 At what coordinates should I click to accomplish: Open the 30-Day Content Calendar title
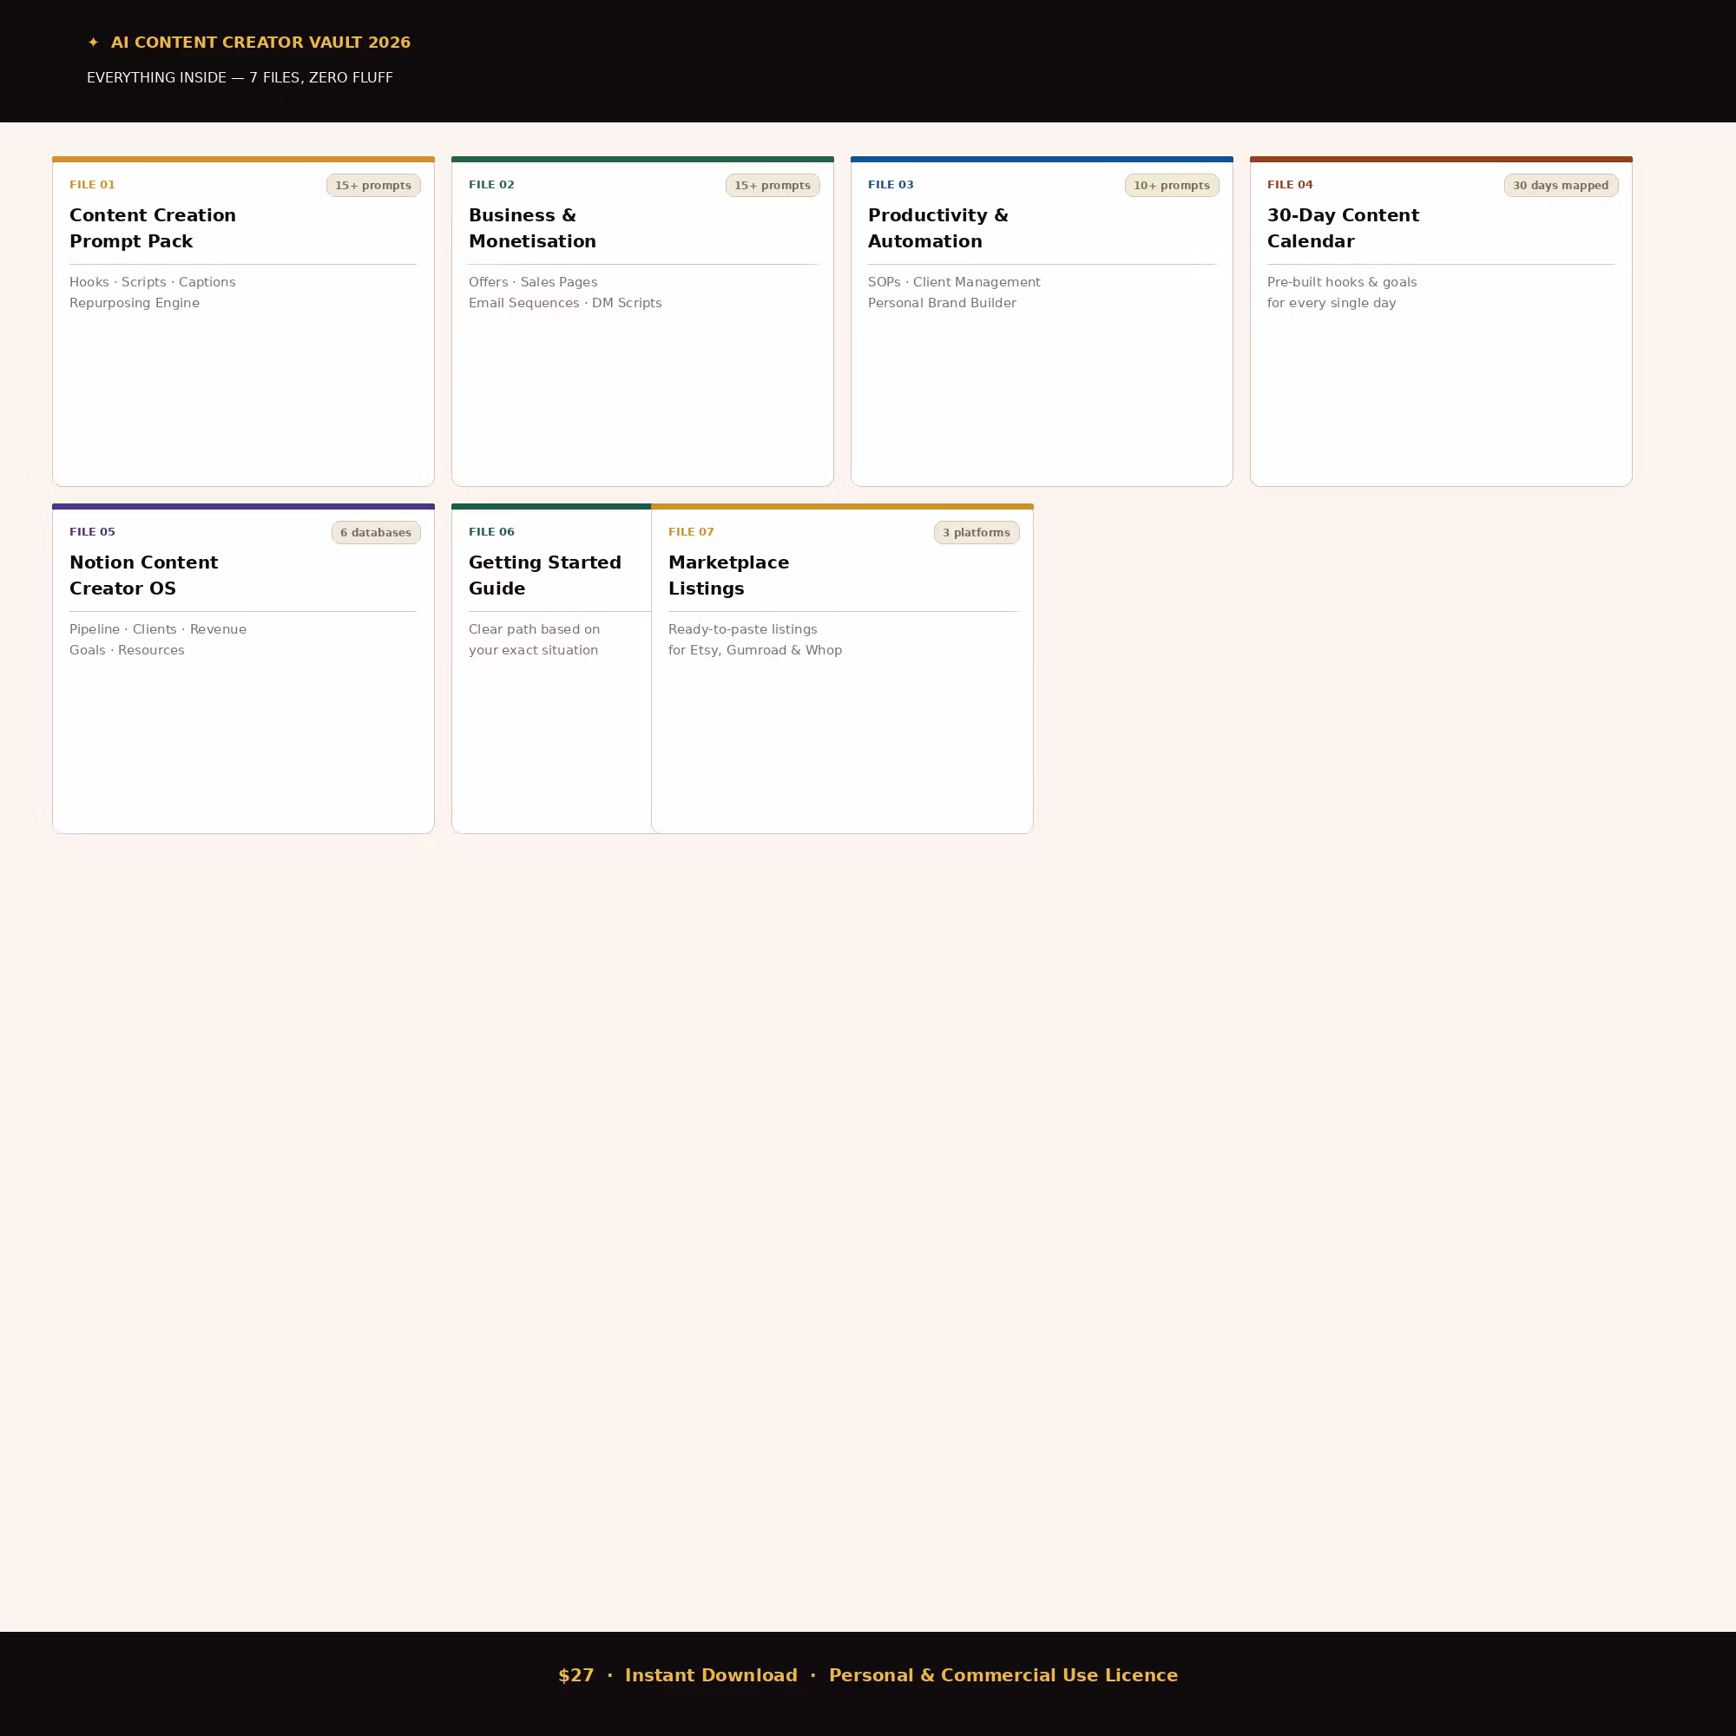point(1343,228)
